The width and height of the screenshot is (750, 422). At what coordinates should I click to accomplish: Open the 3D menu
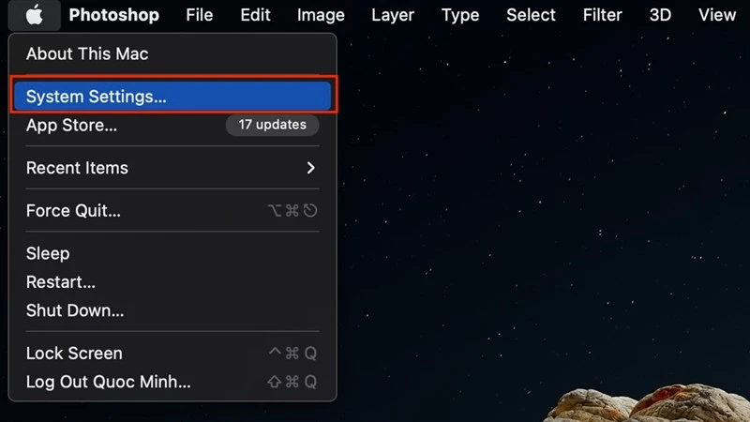click(x=660, y=15)
